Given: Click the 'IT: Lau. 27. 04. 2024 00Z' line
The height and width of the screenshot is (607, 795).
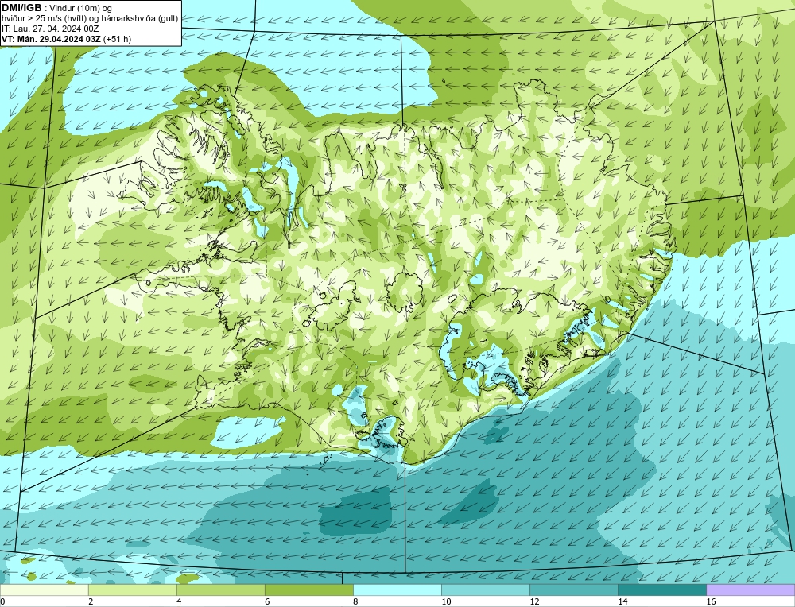Looking at the screenshot, I should point(50,29).
